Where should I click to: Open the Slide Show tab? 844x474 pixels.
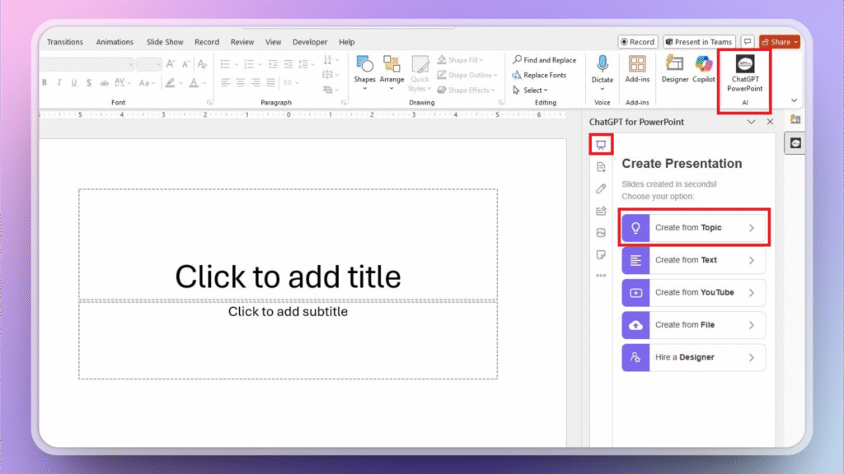(x=165, y=42)
